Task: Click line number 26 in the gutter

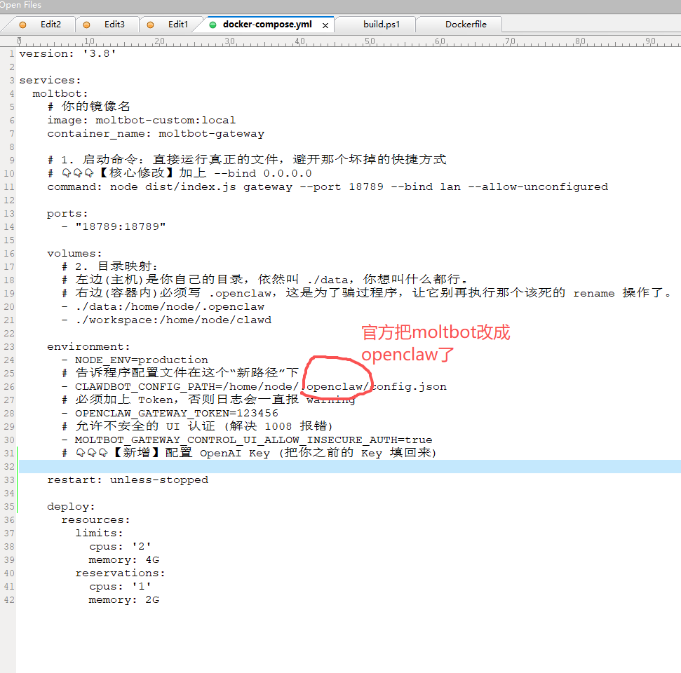Action: tap(8, 386)
